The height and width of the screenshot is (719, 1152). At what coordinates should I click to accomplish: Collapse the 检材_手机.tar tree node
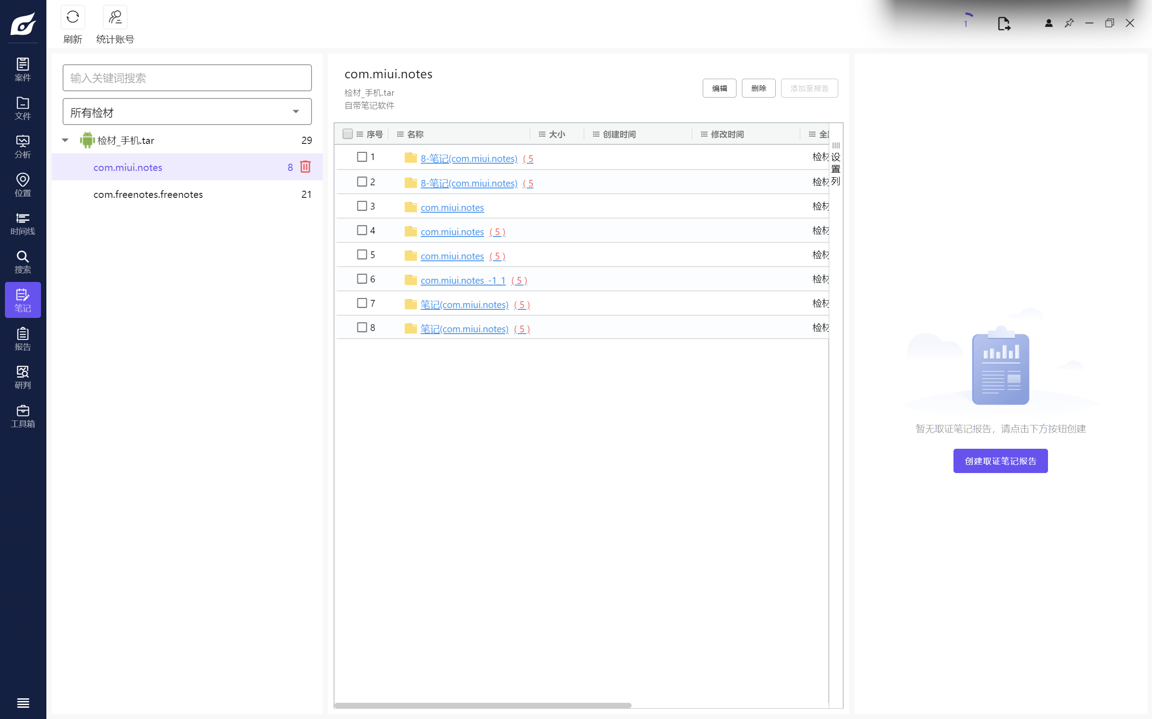tap(65, 140)
